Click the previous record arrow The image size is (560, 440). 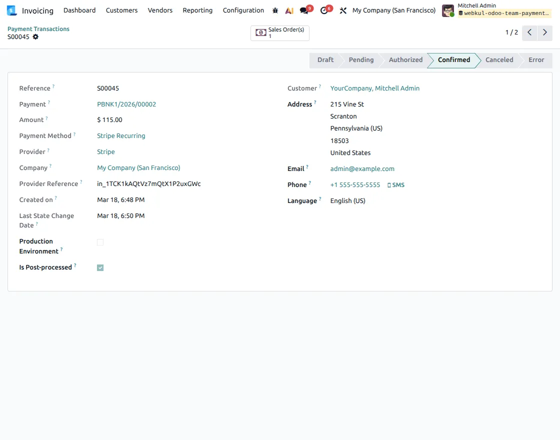pos(529,32)
